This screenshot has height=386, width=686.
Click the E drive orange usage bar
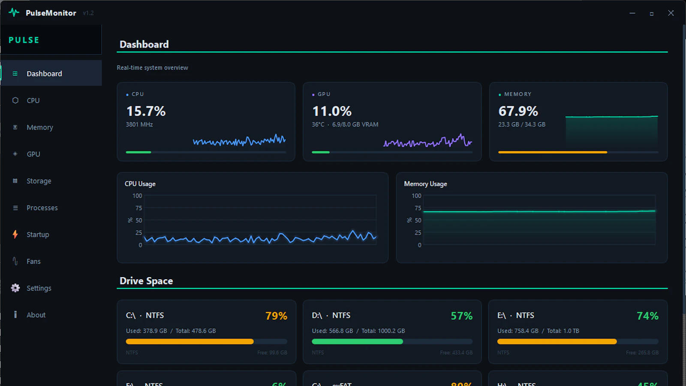pos(578,342)
